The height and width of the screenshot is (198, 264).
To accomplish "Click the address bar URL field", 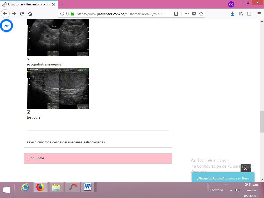I will (120, 14).
